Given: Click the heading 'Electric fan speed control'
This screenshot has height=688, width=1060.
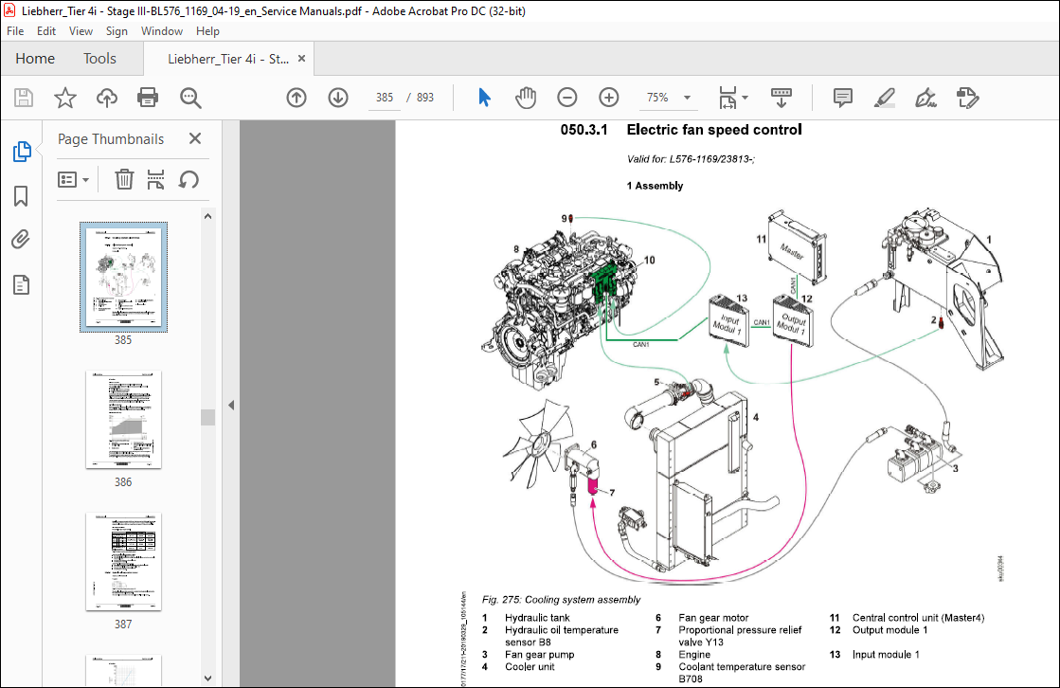Looking at the screenshot, I should 714,130.
